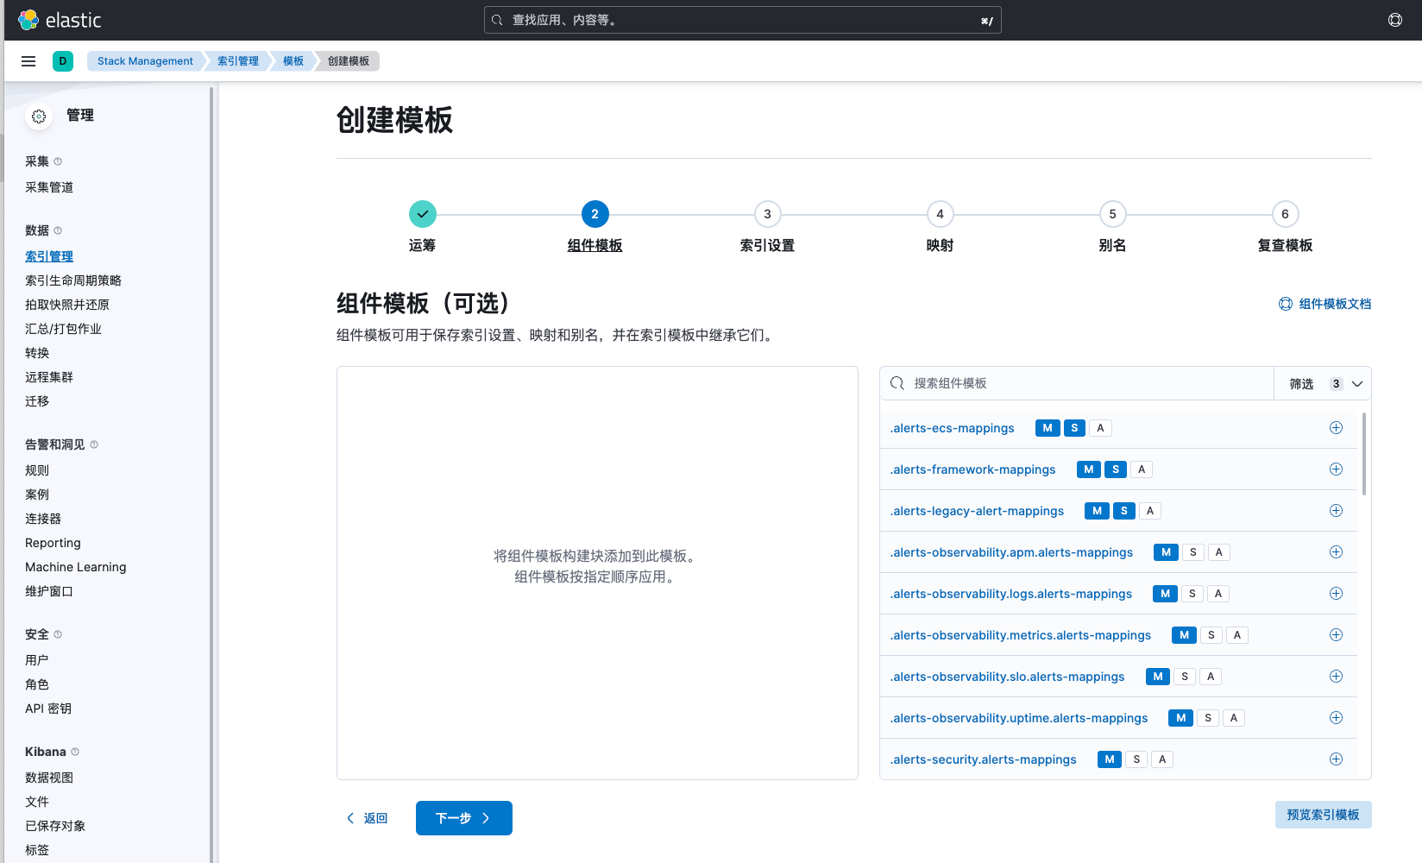The height and width of the screenshot is (863, 1422).
Task: Click the info icon next to 安全
Action: click(x=58, y=634)
